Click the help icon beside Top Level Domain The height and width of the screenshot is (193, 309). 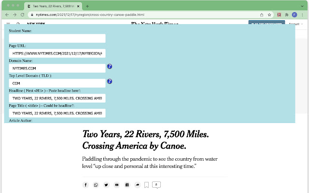pyautogui.click(x=110, y=82)
